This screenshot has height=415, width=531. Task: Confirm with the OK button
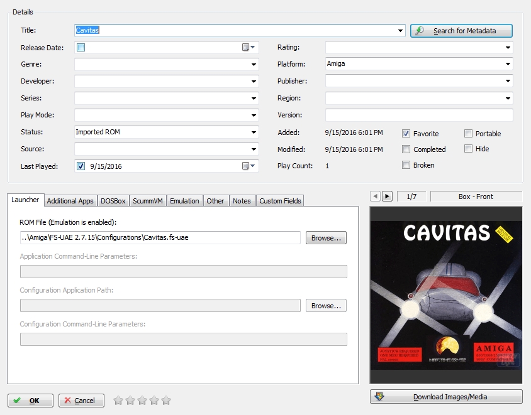click(x=30, y=401)
